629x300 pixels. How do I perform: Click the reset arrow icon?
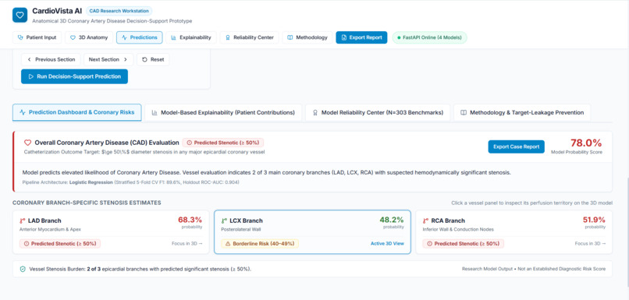pyautogui.click(x=144, y=59)
